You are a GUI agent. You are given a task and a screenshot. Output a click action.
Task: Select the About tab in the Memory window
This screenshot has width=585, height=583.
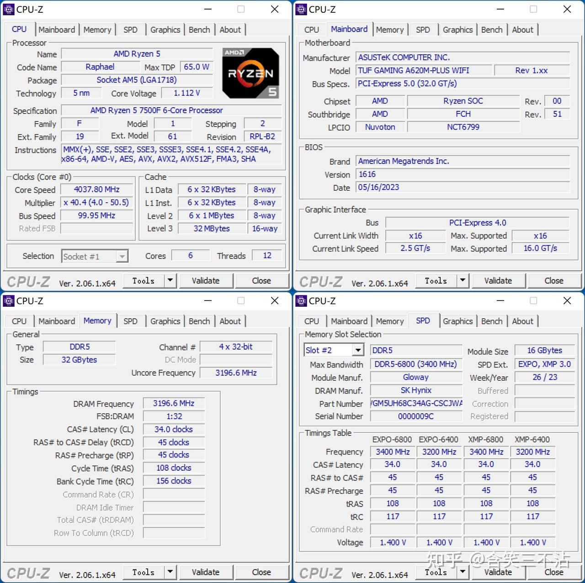click(230, 321)
